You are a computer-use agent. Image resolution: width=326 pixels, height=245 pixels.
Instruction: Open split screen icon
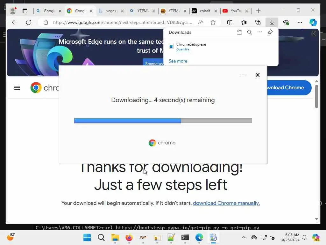coord(230,22)
